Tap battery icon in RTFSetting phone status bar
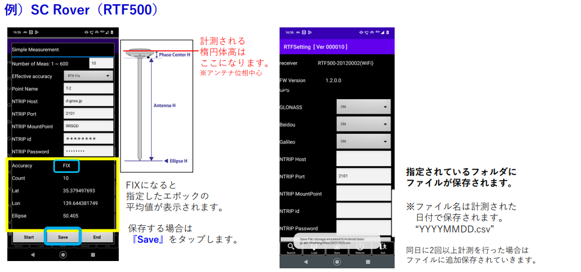 click(x=387, y=32)
